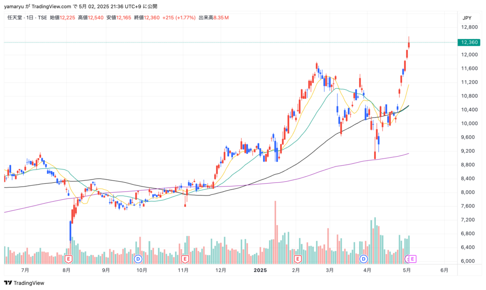Click the 2月 time axis label

[296, 270]
